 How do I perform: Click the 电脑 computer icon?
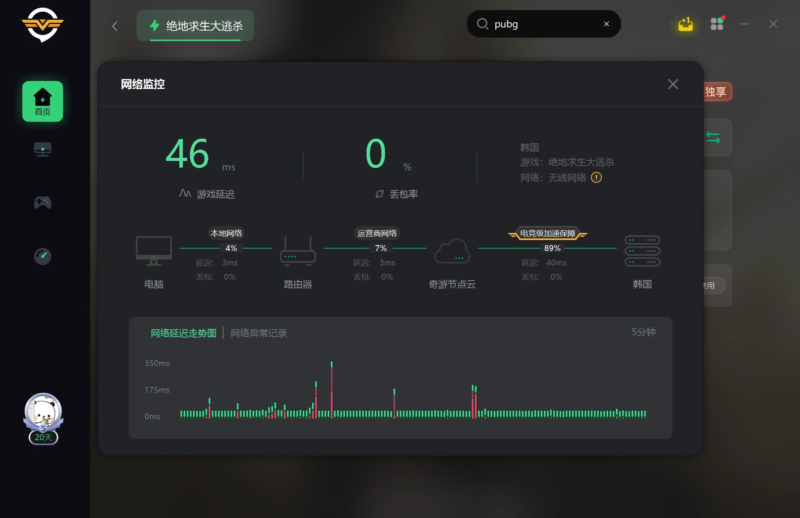154,251
